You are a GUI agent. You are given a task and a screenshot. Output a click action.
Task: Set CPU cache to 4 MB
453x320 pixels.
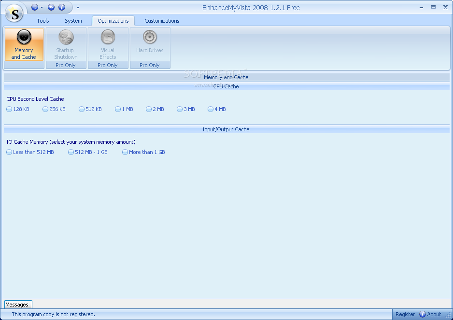point(217,109)
